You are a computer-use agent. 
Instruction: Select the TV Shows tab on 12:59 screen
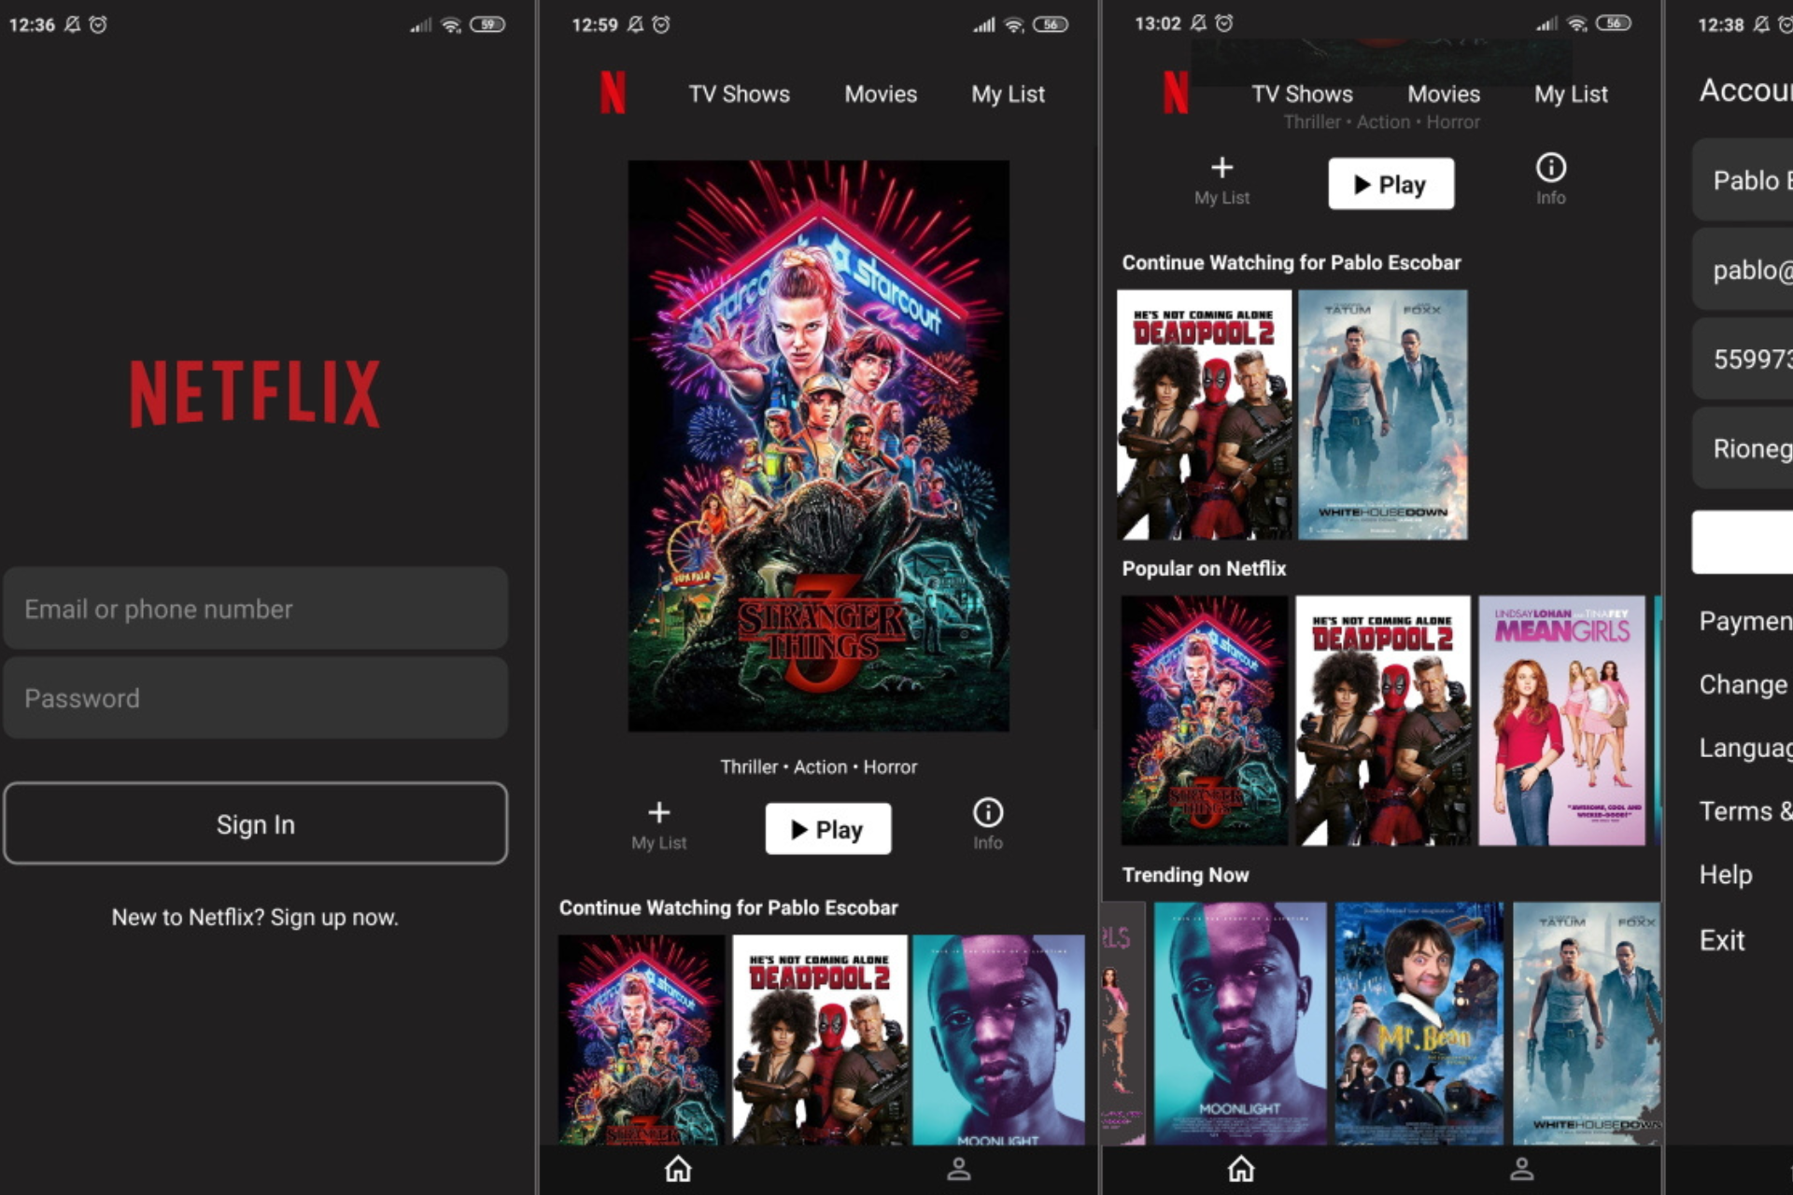739,94
